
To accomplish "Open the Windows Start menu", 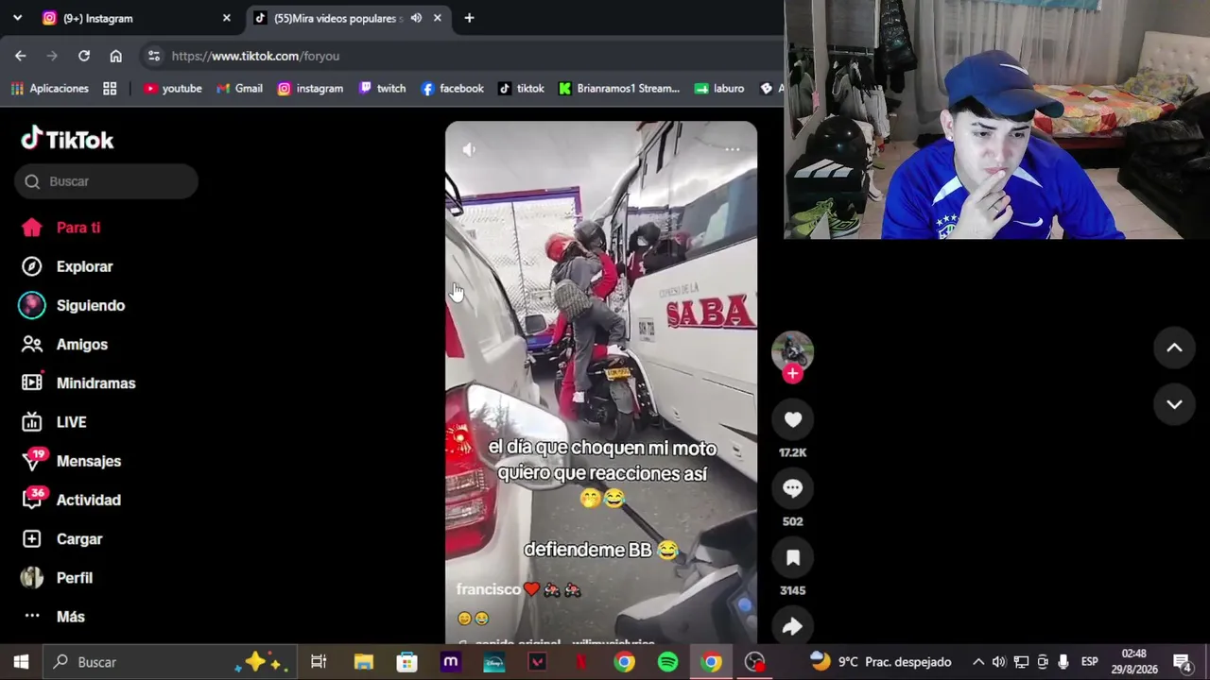I will 21,662.
